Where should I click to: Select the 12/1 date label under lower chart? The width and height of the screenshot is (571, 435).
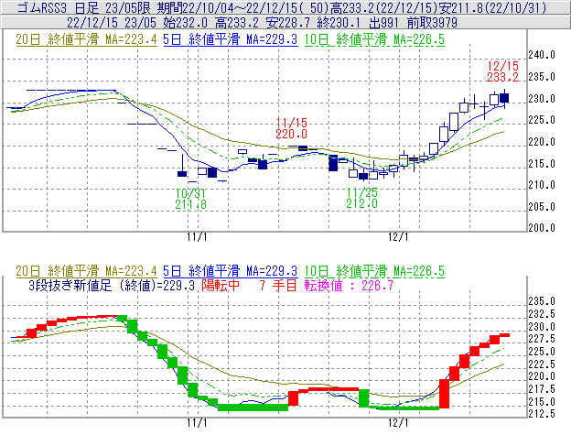click(398, 423)
